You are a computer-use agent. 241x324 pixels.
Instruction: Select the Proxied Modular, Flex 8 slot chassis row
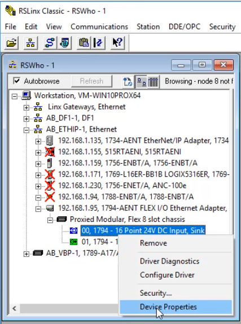(x=128, y=219)
